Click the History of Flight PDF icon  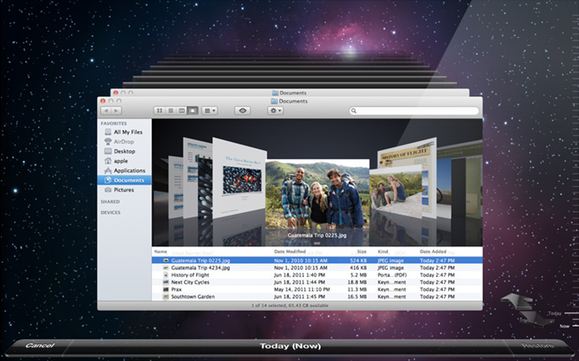[x=166, y=275]
